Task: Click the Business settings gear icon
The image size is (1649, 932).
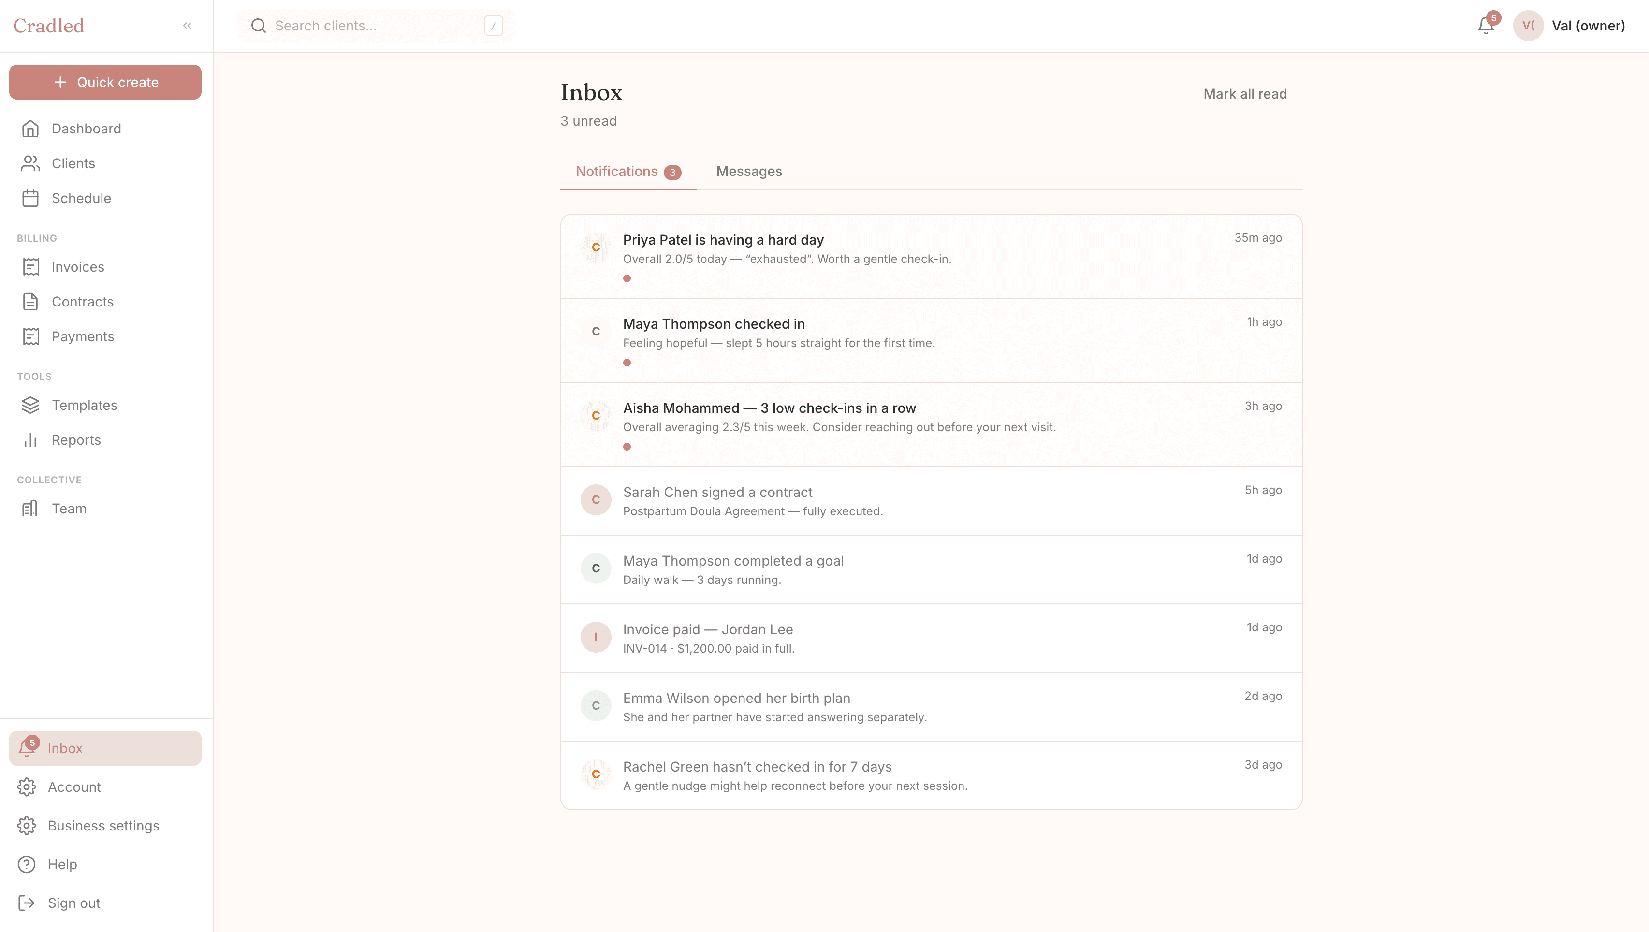Action: tap(26, 826)
